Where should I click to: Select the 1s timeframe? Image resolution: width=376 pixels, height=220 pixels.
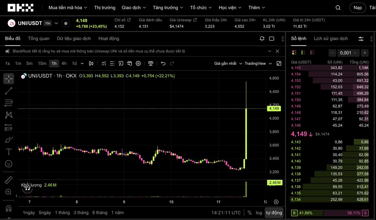coord(8,64)
